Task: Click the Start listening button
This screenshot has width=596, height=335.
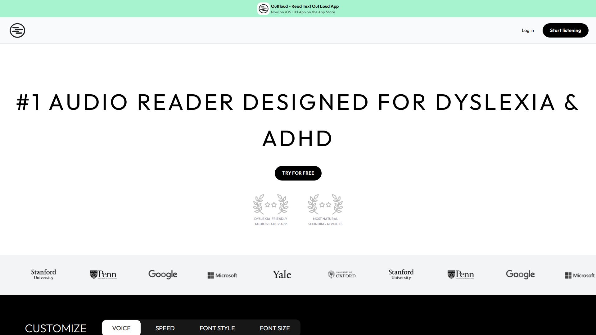Action: [565, 30]
